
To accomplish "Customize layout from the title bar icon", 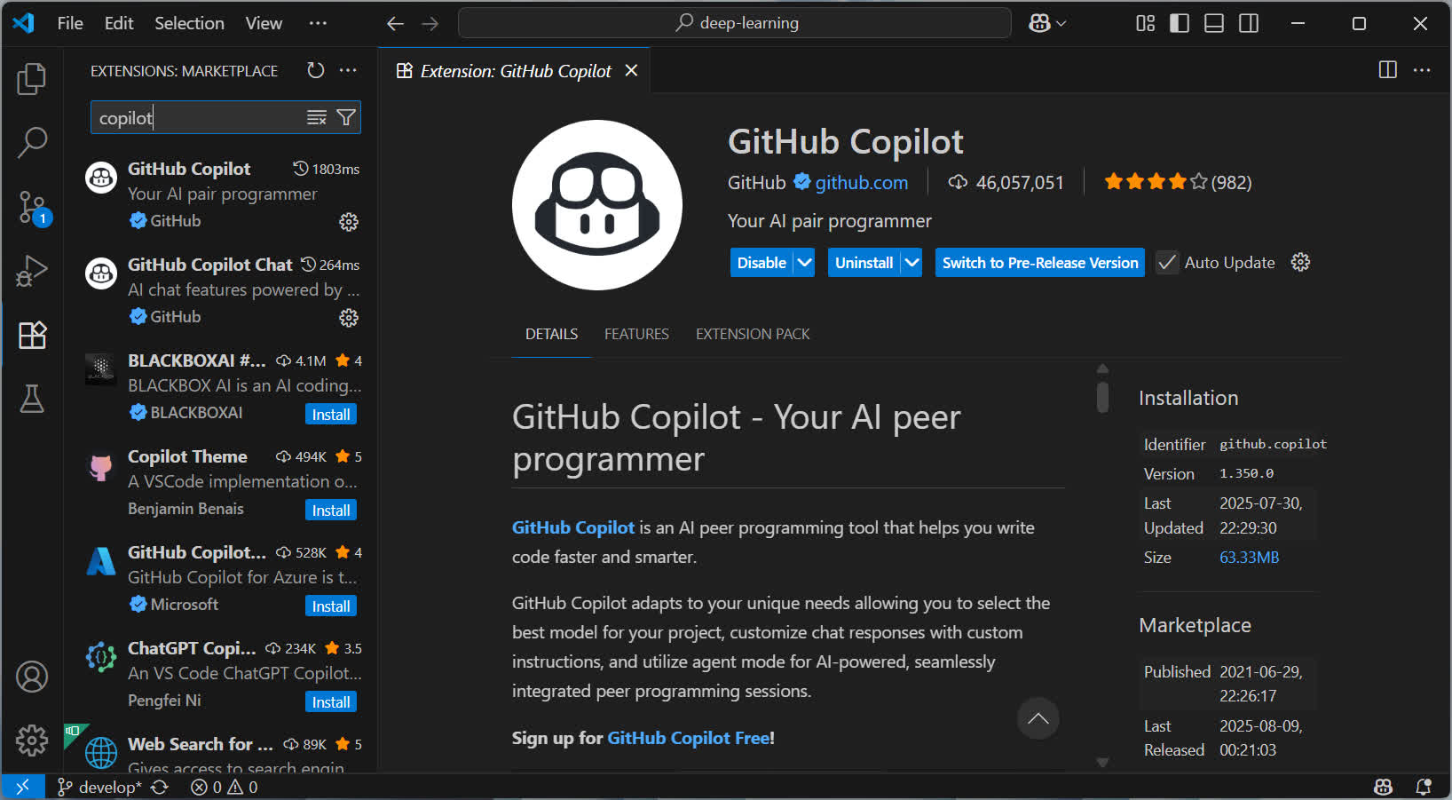I will (1146, 24).
